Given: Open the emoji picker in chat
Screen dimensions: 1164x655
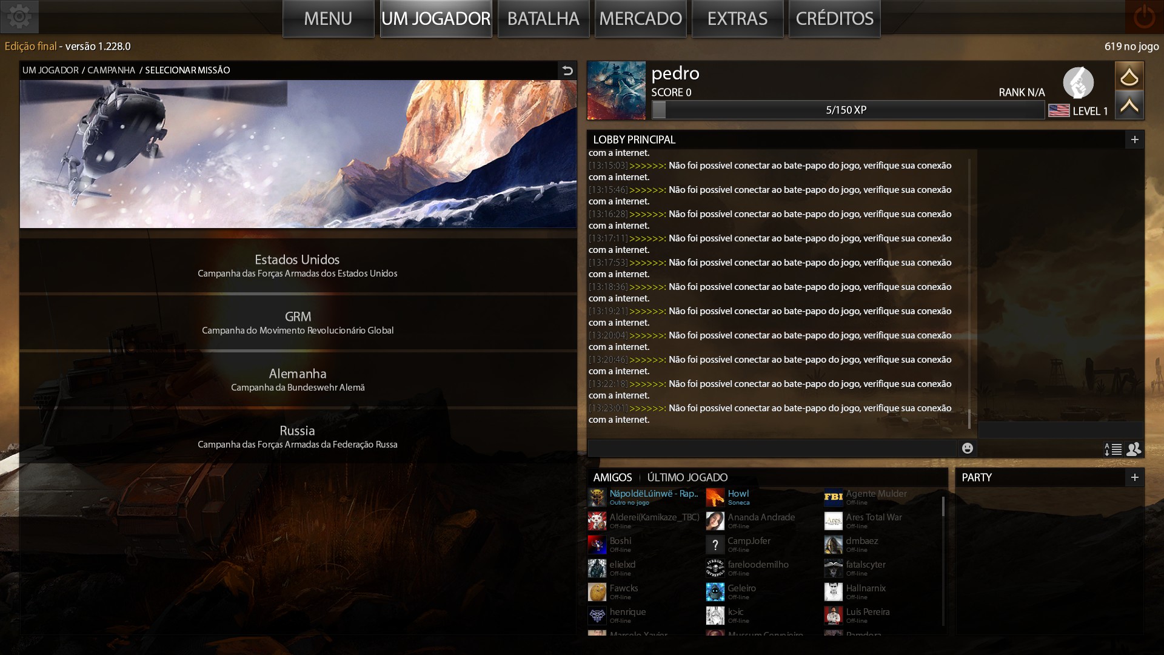Looking at the screenshot, I should [x=968, y=448].
